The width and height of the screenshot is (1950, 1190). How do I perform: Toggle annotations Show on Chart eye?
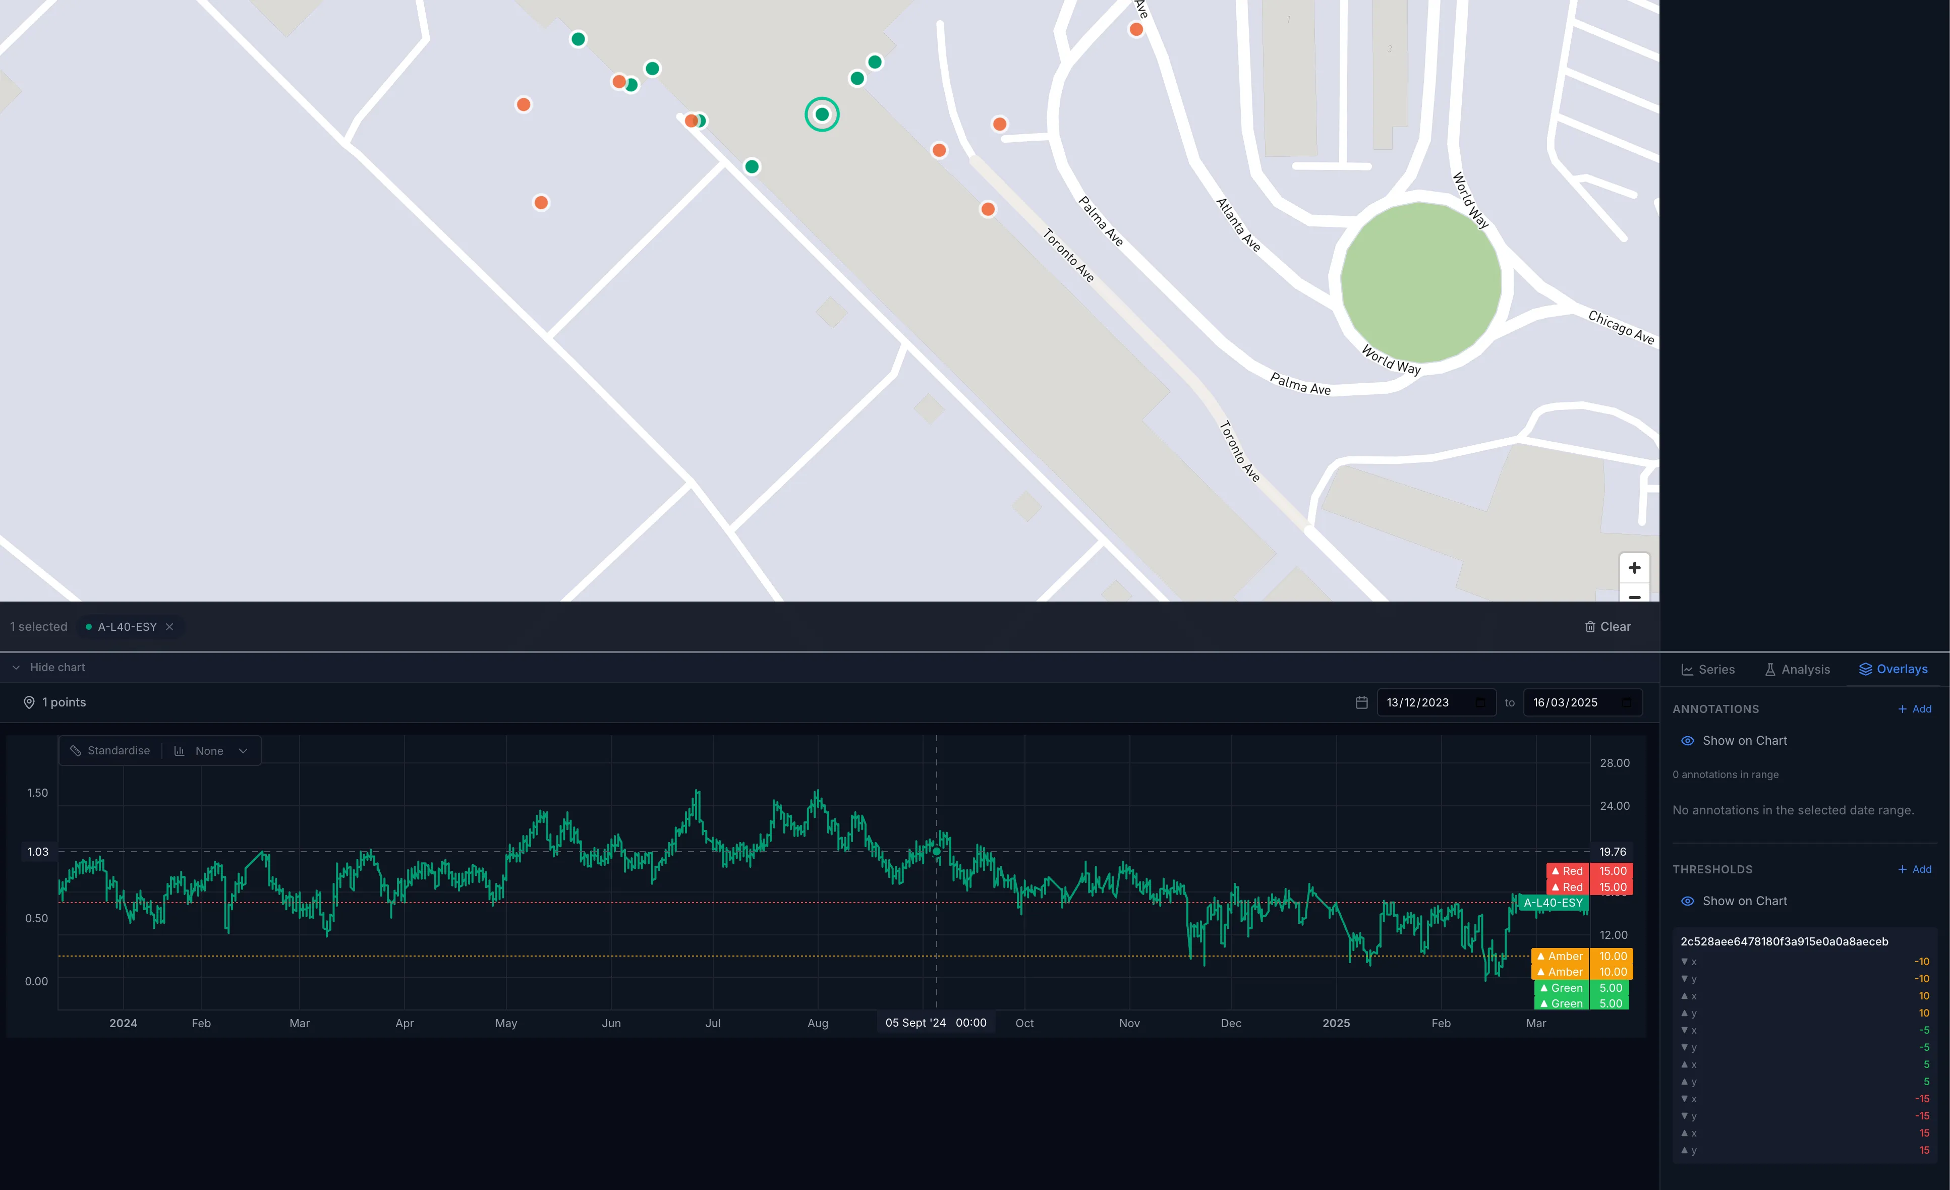(1687, 741)
